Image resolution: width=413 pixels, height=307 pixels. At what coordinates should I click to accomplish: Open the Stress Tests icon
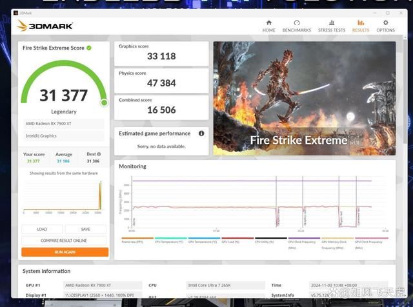pyautogui.click(x=332, y=23)
